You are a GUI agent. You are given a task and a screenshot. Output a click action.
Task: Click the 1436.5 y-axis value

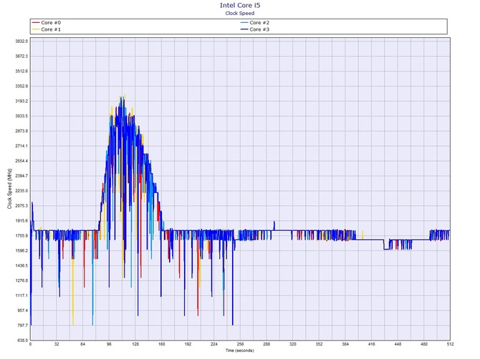(x=21, y=266)
